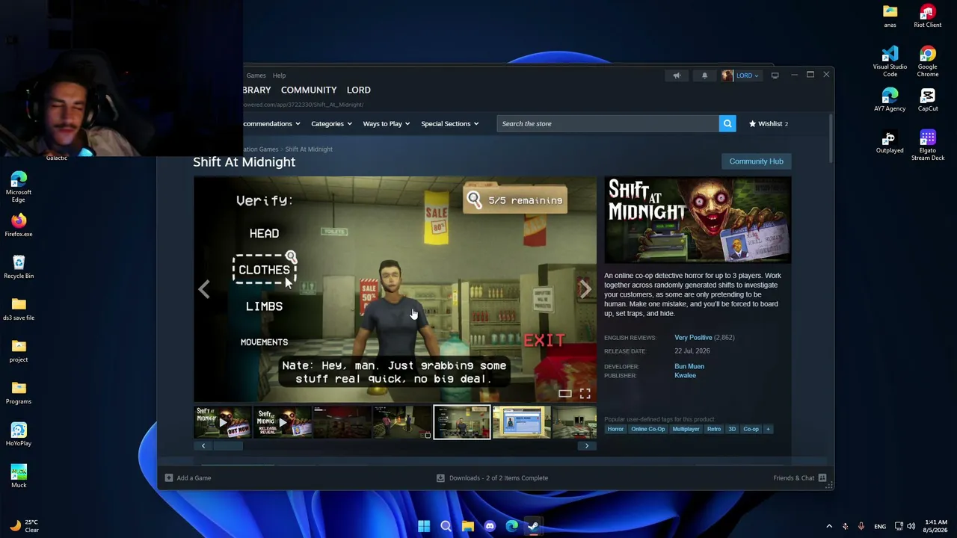957x538 pixels.
Task: Open Very Positive reviews link
Action: 693,338
